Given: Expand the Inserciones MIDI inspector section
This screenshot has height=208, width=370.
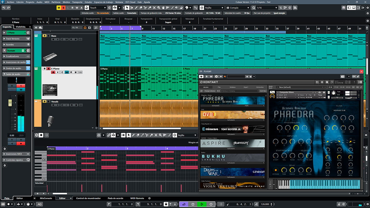Looking at the screenshot, I should click(16, 154).
